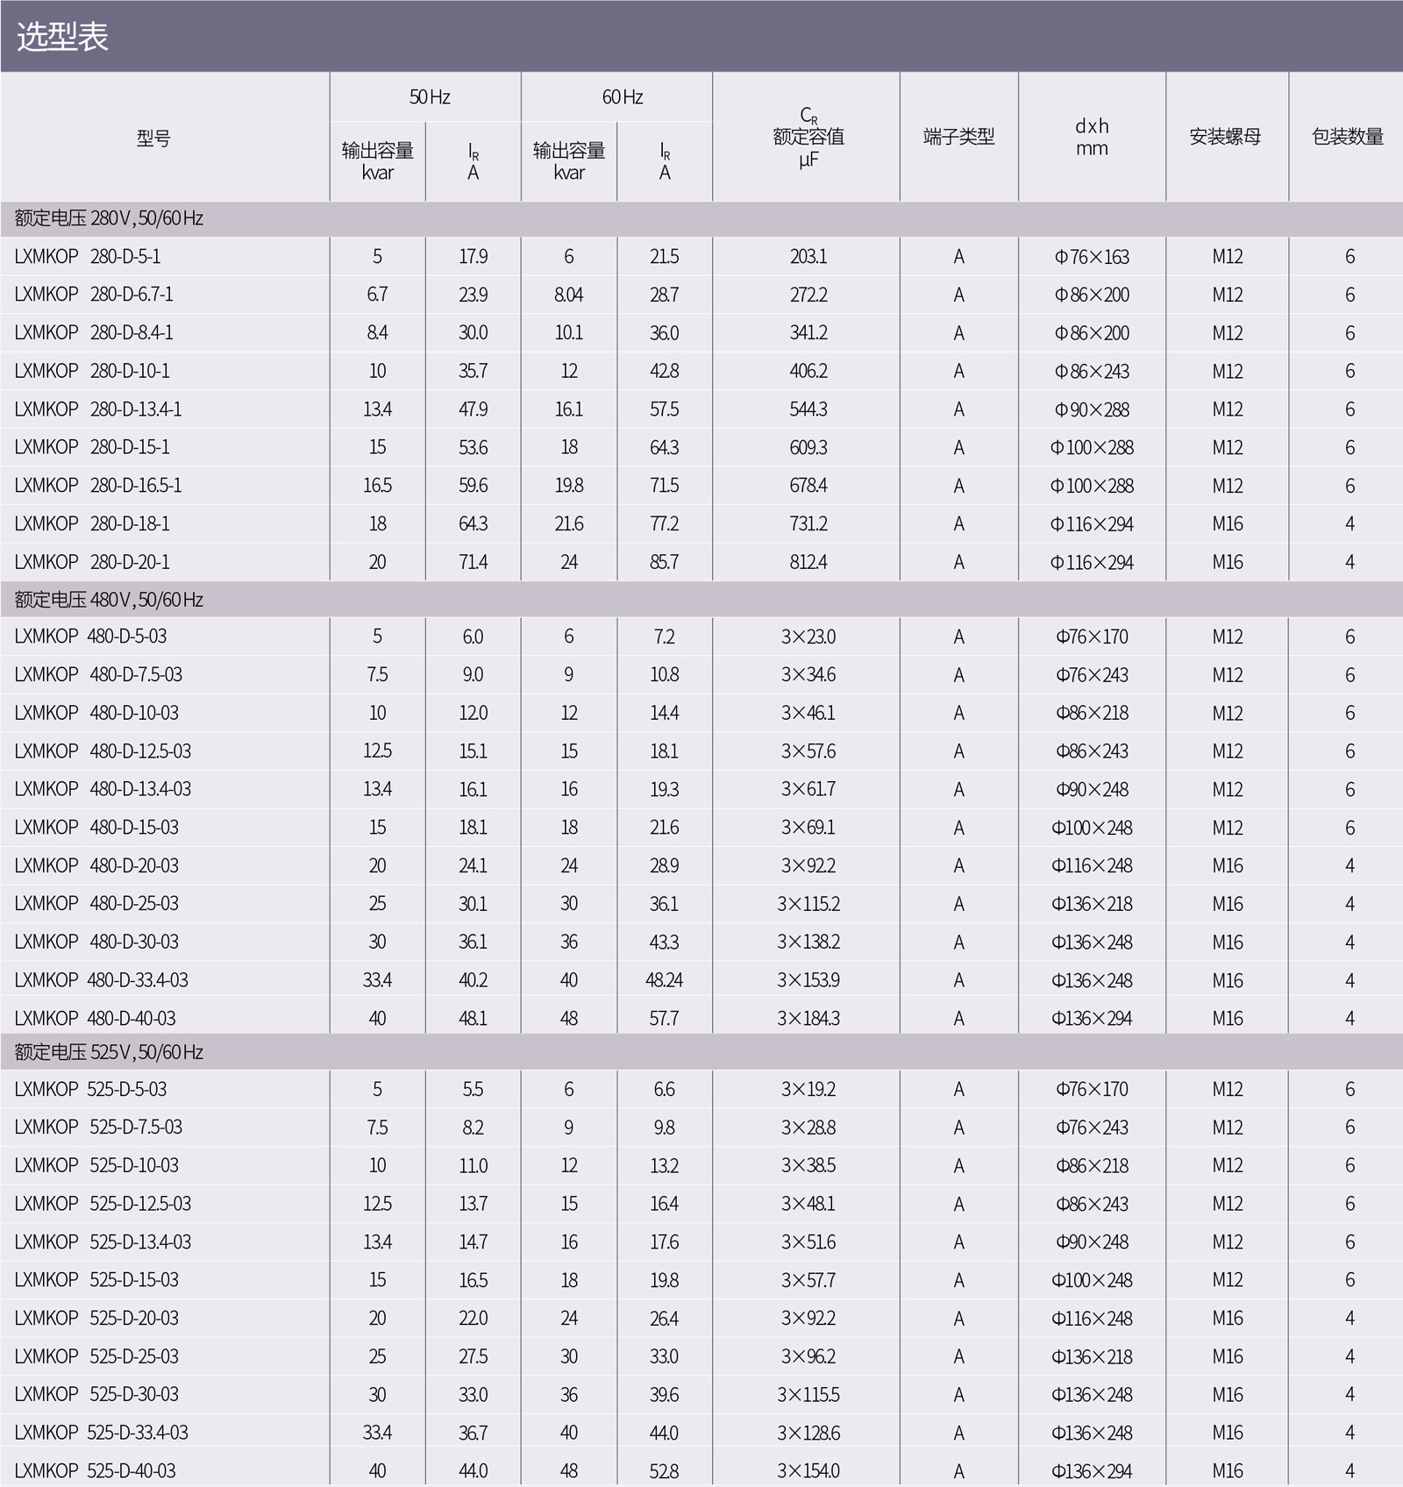The height and width of the screenshot is (1487, 1403).
Task: Select the 额定电压 525V section row
Action: (109, 1052)
